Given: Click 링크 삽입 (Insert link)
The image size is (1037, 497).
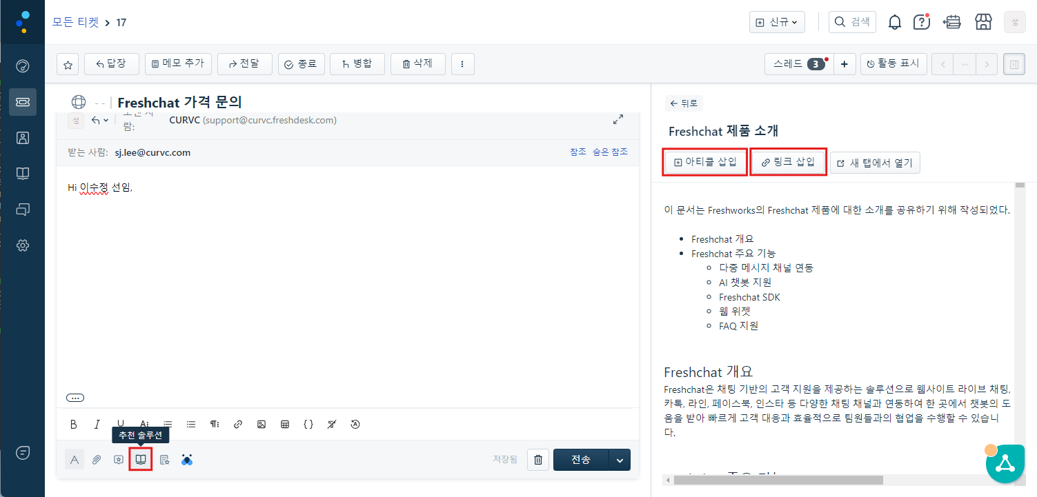Looking at the screenshot, I should point(788,163).
